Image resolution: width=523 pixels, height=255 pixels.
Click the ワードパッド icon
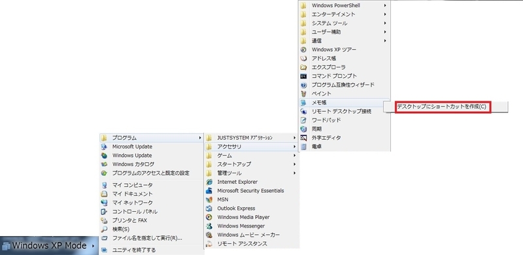click(303, 120)
